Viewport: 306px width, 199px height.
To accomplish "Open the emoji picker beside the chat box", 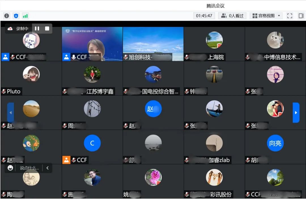I will coord(10,168).
